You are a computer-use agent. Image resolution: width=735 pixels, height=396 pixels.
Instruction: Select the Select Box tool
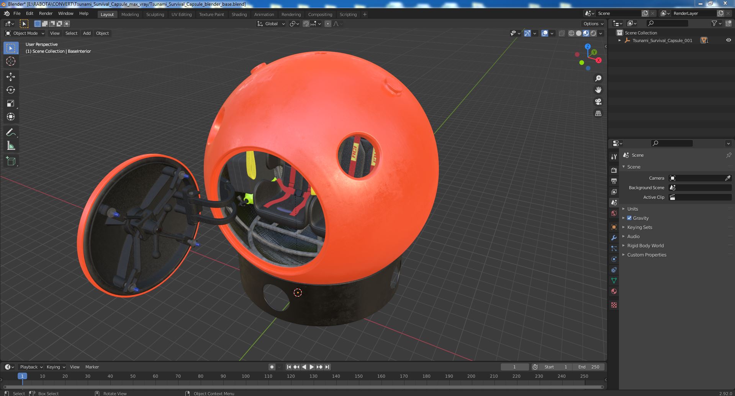pos(11,48)
